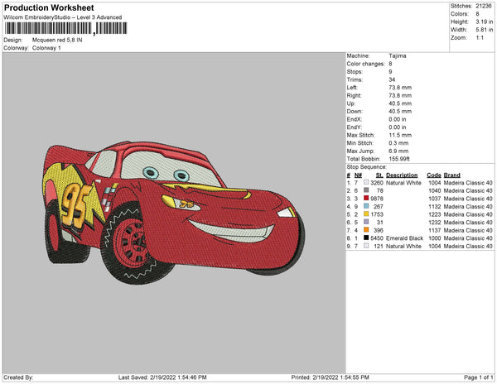Click the height value '3.19 in'

point(485,22)
